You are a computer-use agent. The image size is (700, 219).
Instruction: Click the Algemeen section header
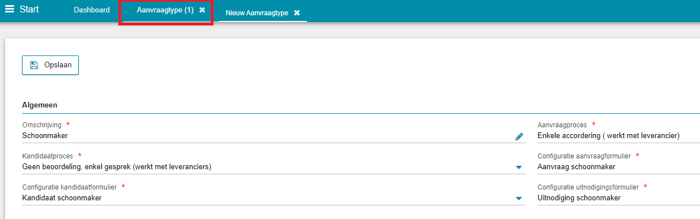[40, 105]
